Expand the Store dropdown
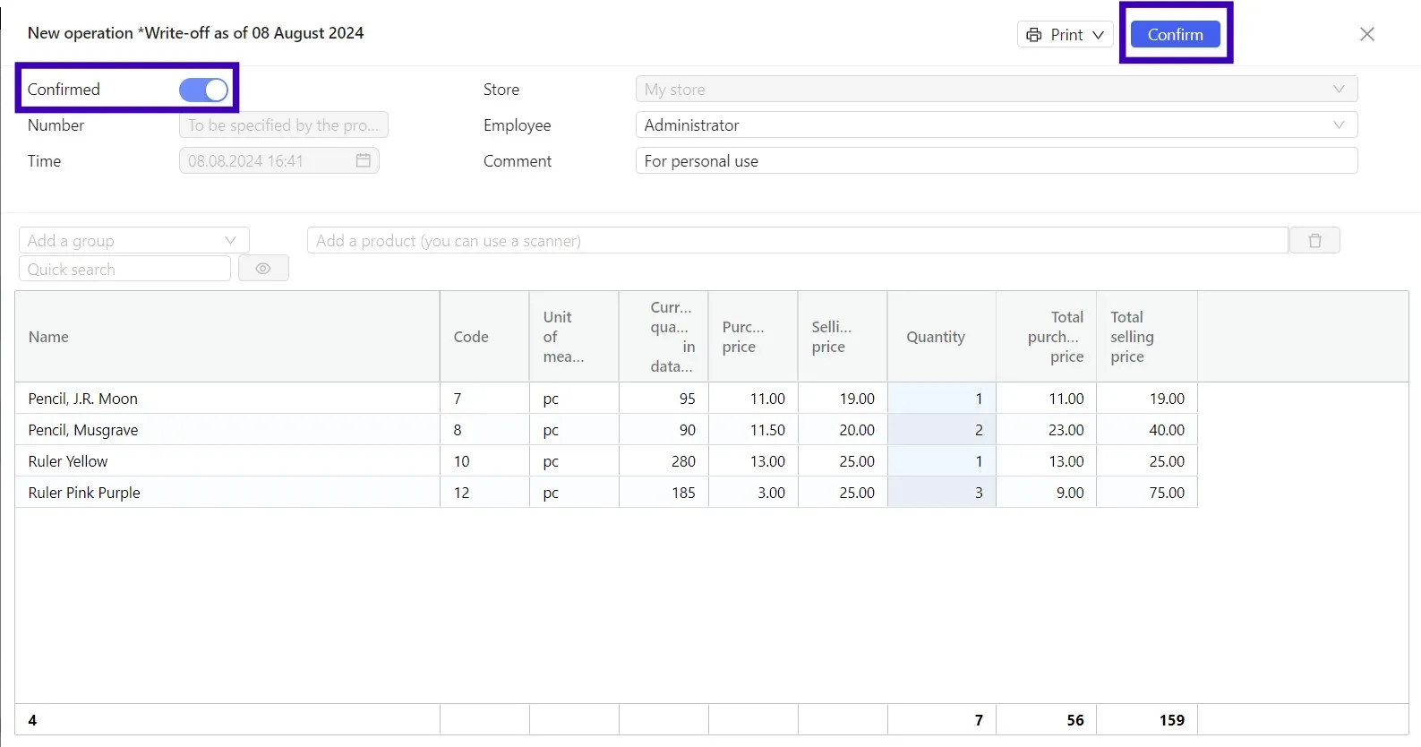1421x747 pixels. click(x=1339, y=90)
